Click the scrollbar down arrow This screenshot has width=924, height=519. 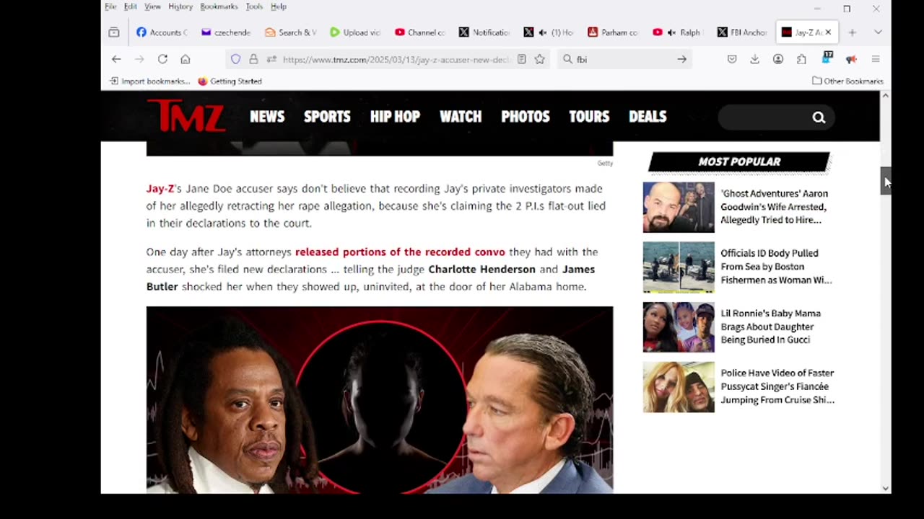886,488
